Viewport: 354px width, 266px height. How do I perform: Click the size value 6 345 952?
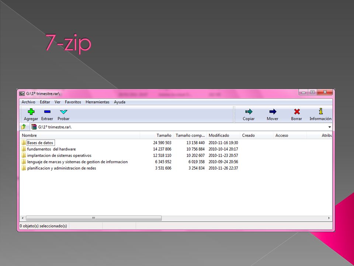point(163,162)
